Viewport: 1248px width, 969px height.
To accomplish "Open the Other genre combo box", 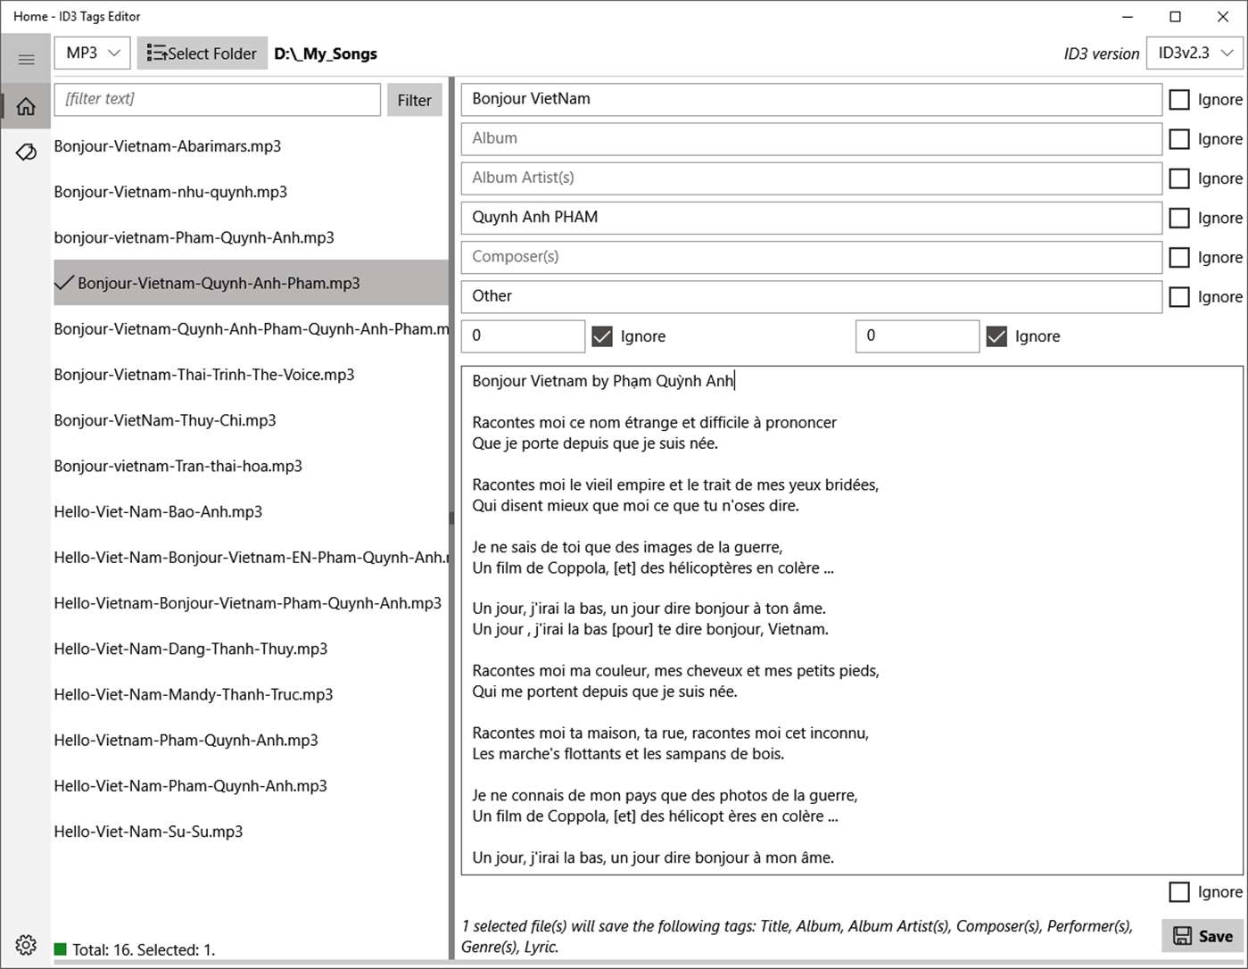I will (811, 296).
